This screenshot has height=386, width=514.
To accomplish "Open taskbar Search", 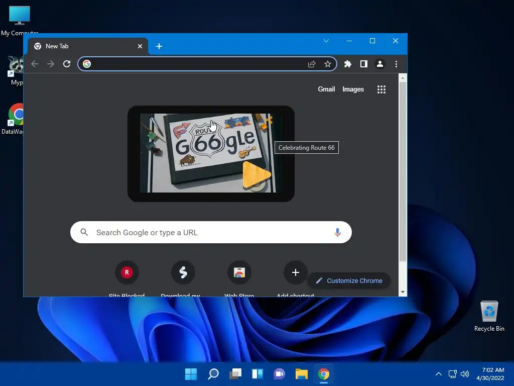I will [x=213, y=374].
